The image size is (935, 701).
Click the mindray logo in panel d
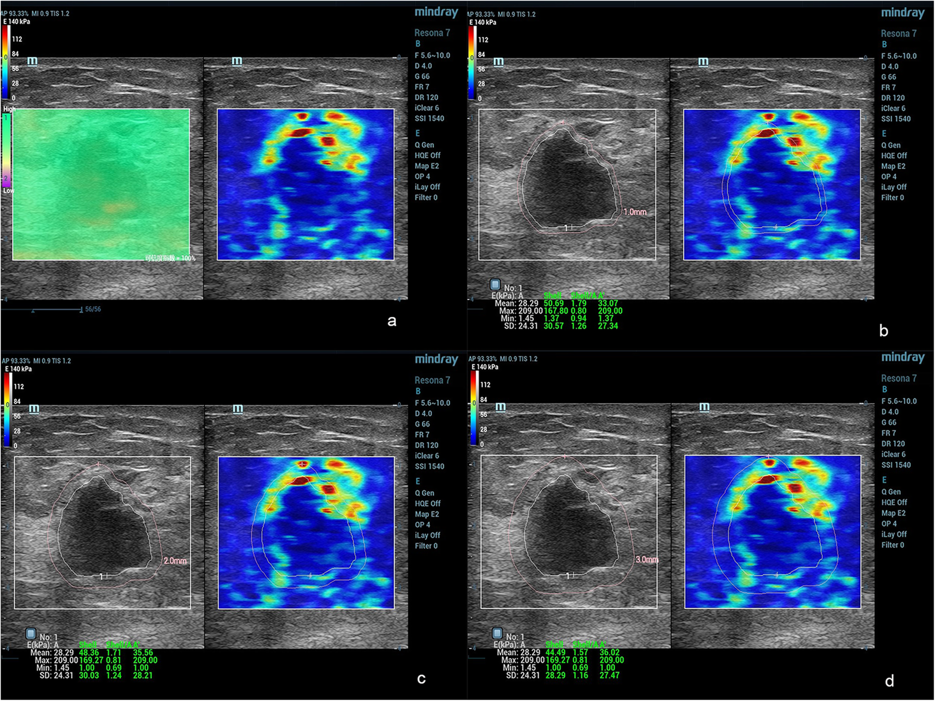click(x=902, y=358)
